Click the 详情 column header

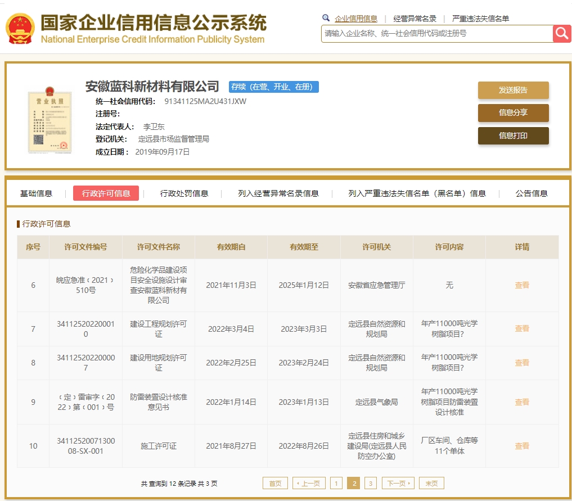(522, 247)
